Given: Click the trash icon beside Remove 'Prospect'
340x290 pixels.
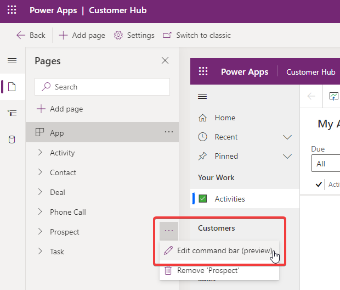Looking at the screenshot, I should tap(168, 270).
